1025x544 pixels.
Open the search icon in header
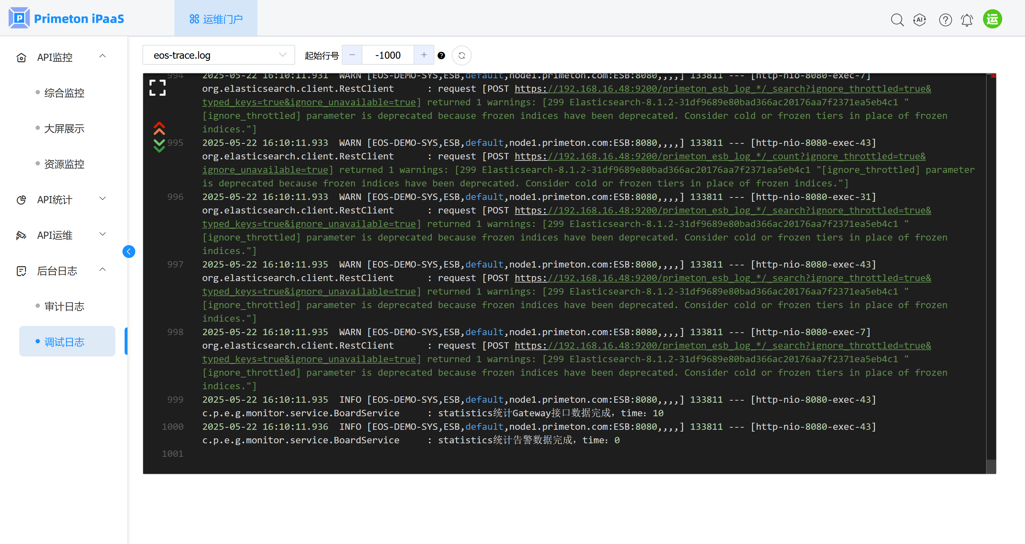(897, 20)
